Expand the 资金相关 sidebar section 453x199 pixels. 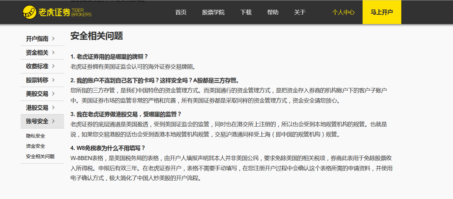36,53
